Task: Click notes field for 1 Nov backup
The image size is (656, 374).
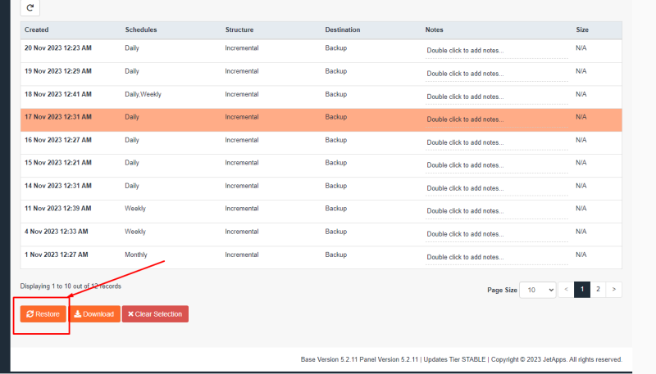Action: (496, 257)
